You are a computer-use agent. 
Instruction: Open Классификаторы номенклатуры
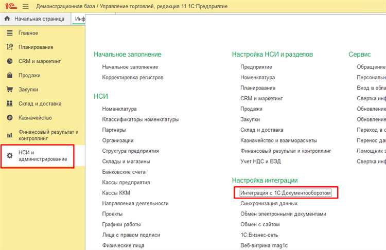[x=141, y=119]
